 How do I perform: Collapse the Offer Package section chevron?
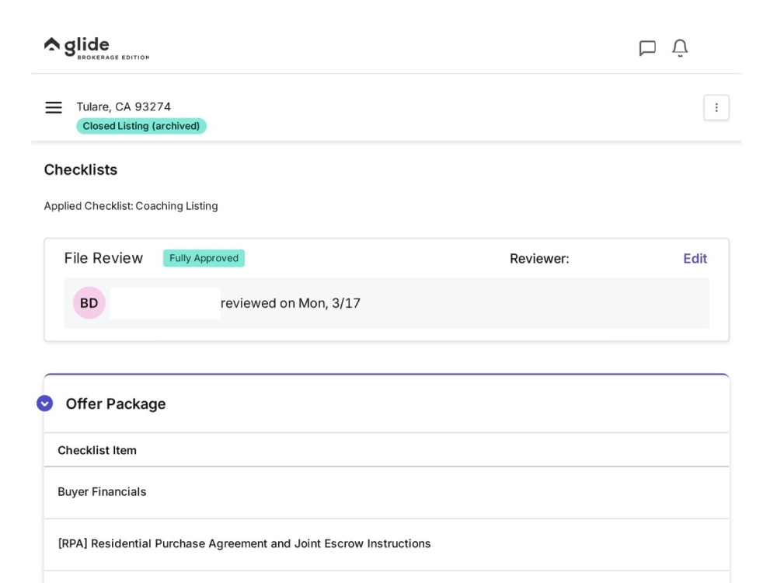pos(44,403)
